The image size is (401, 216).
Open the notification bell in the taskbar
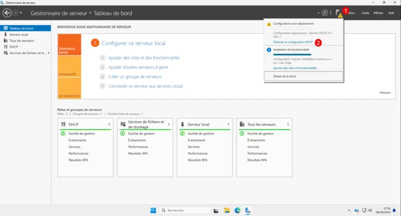pyautogui.click(x=394, y=211)
